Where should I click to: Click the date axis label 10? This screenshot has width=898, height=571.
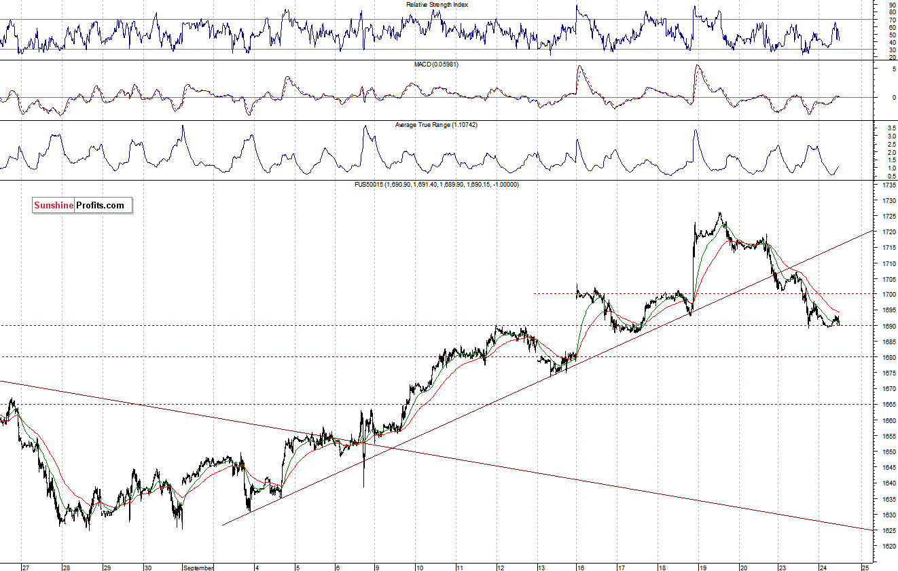pos(420,567)
